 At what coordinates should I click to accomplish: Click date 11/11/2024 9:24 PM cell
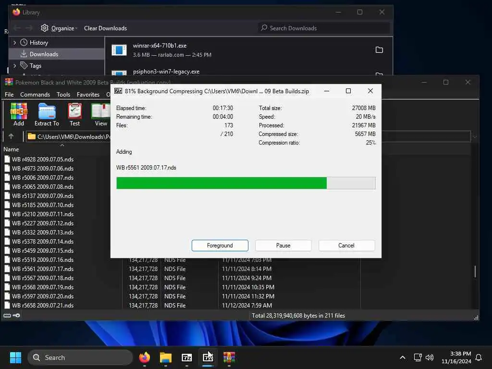pos(246,278)
